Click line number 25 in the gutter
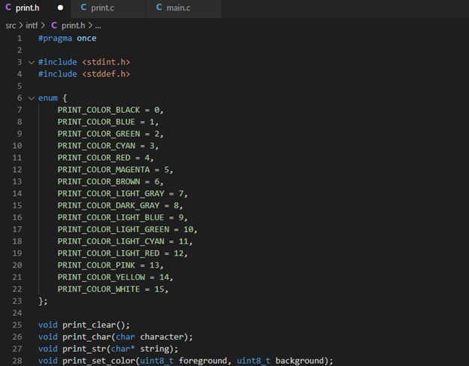 17,324
